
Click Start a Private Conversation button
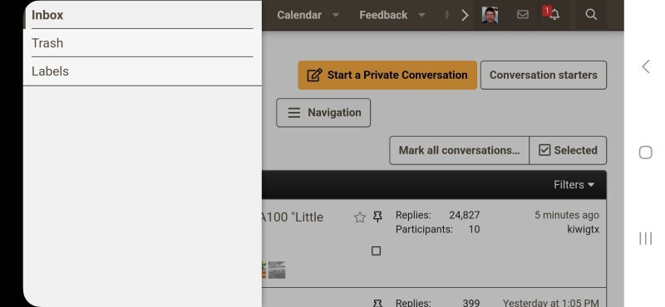point(387,75)
